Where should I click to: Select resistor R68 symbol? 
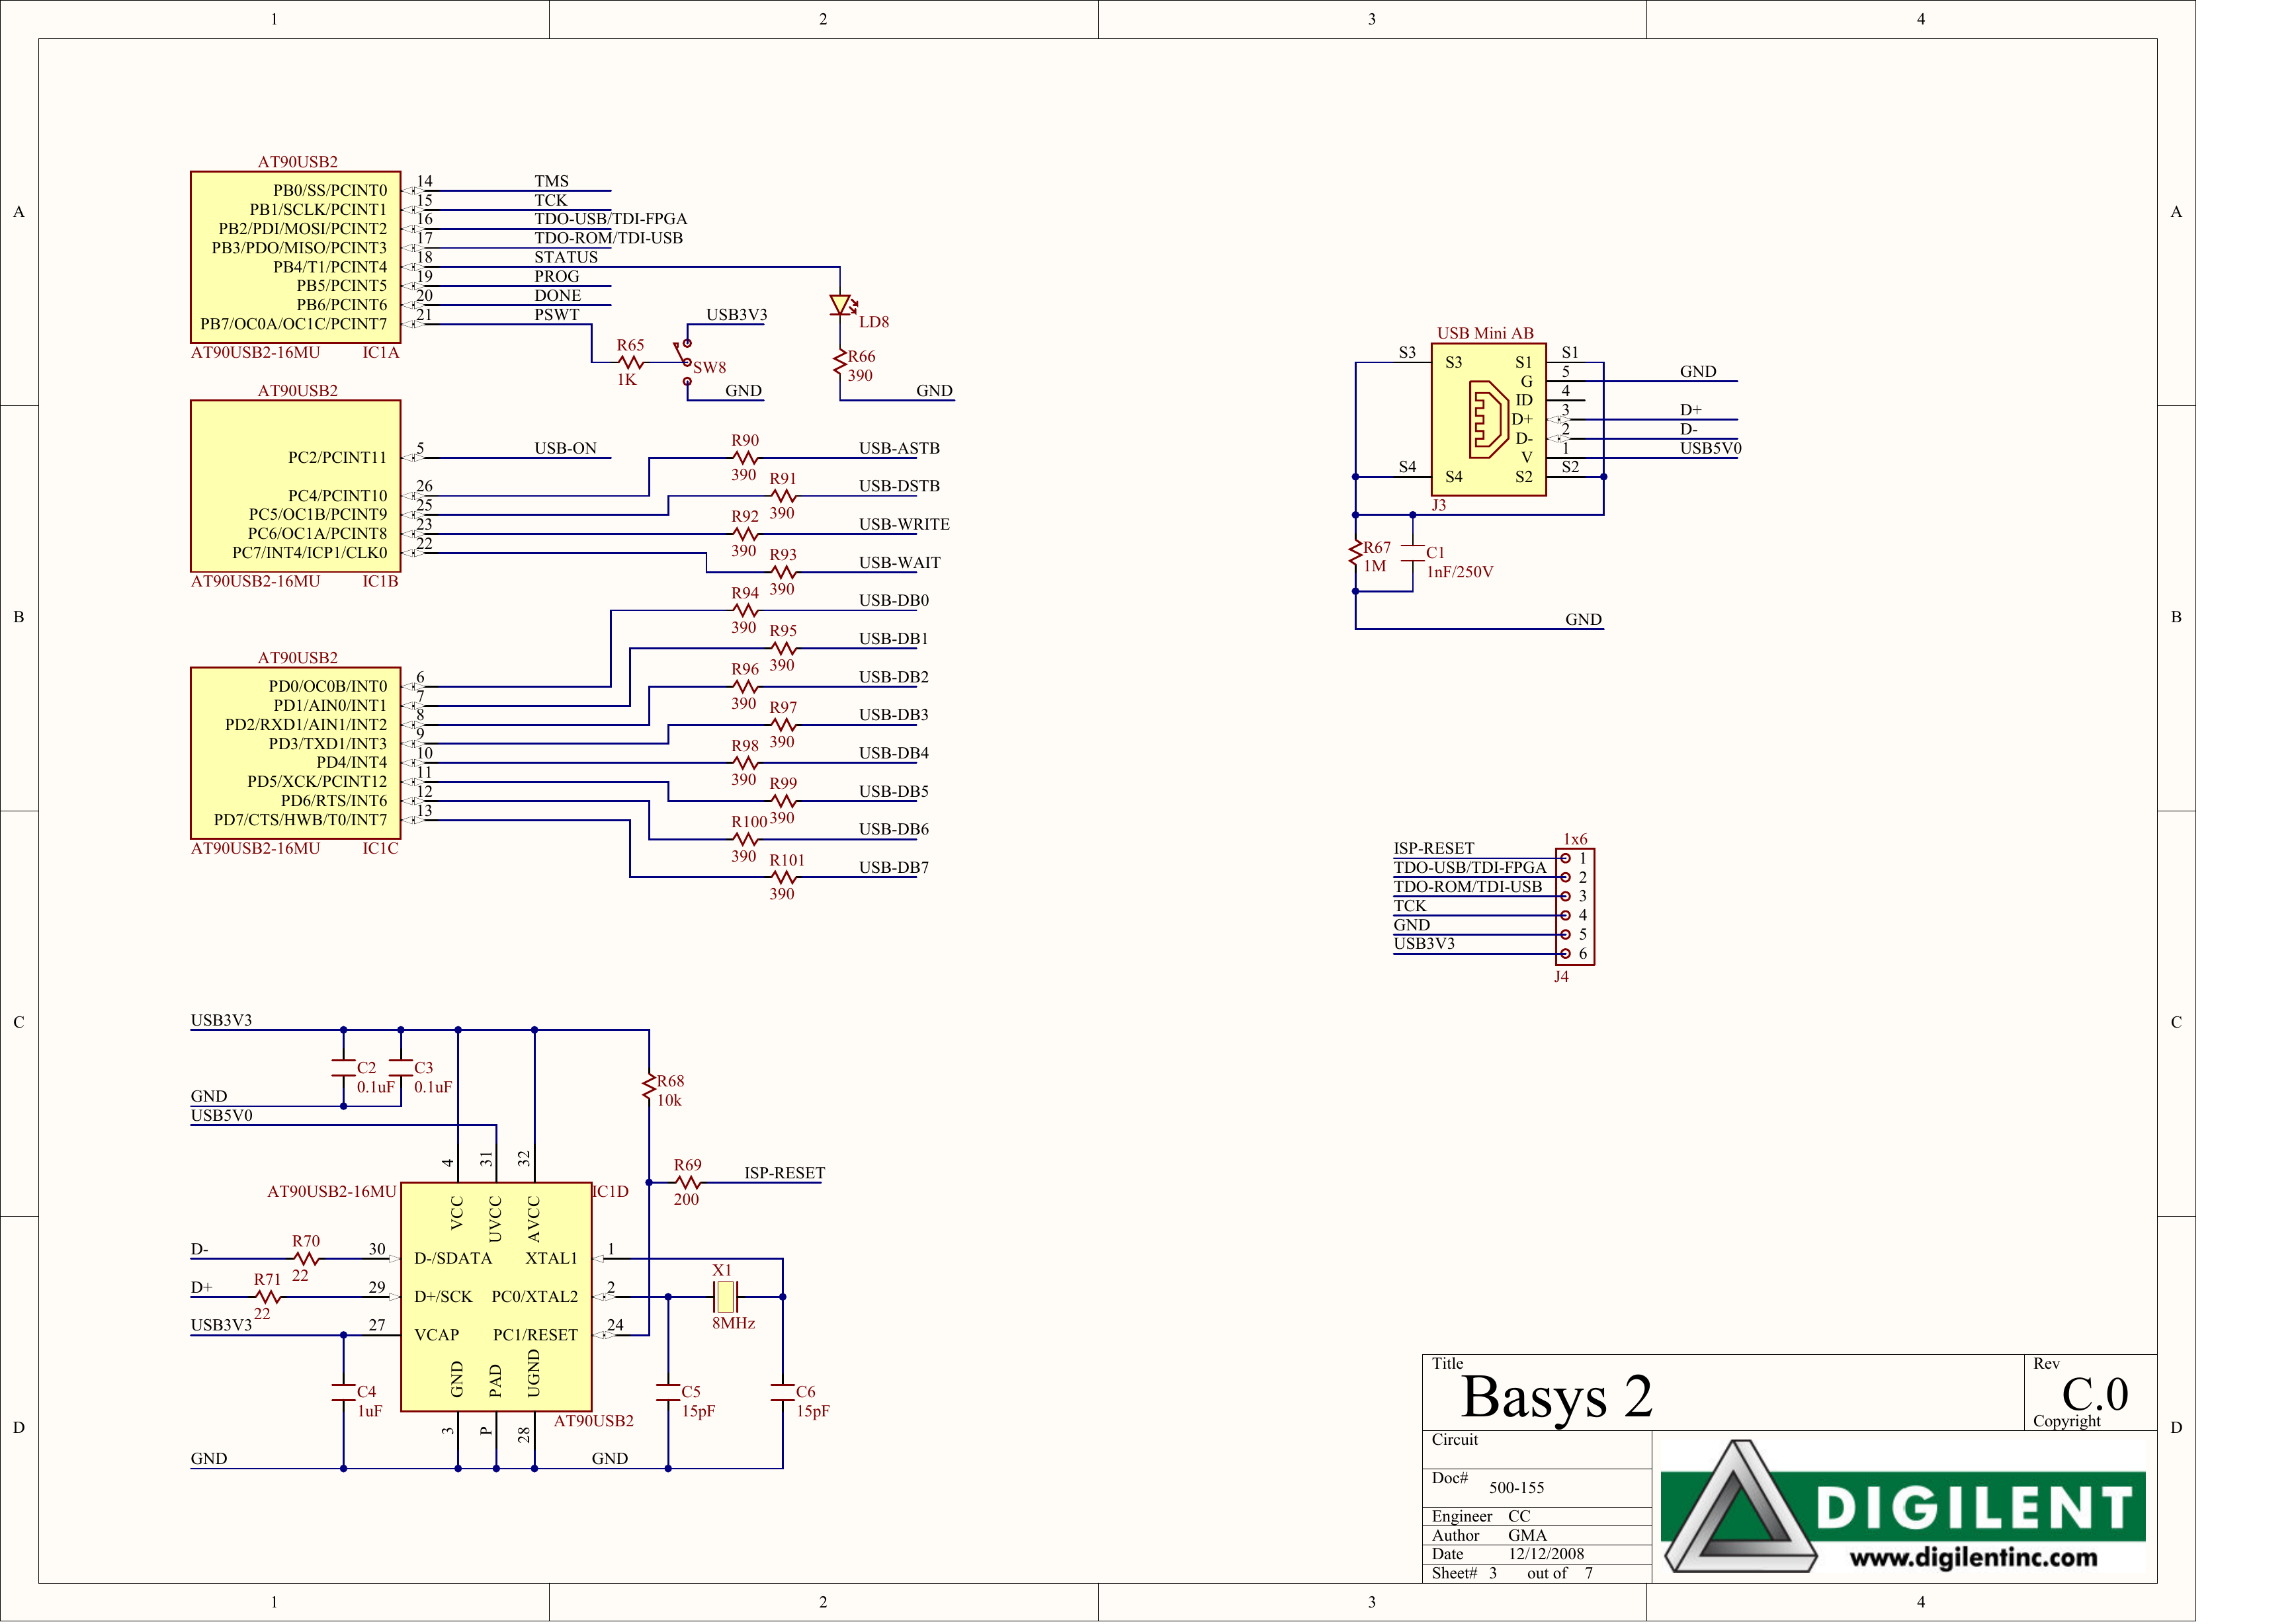tap(650, 1087)
